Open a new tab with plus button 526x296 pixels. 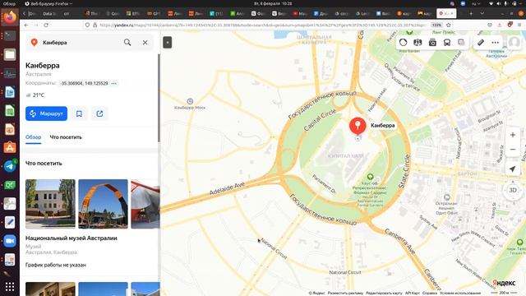[x=471, y=13]
